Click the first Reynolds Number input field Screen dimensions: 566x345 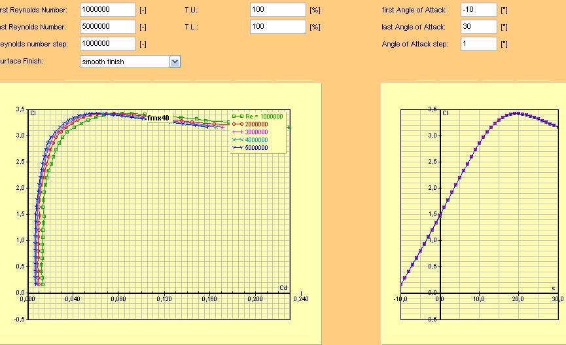[107, 10]
